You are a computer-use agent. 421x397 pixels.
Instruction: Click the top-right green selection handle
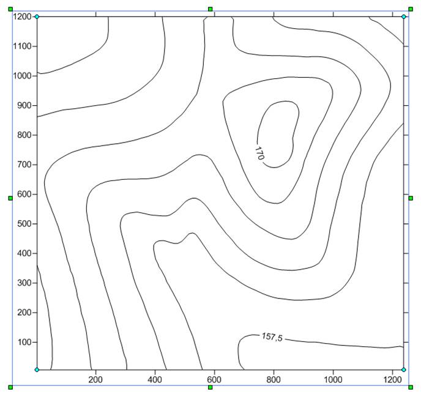(x=411, y=9)
